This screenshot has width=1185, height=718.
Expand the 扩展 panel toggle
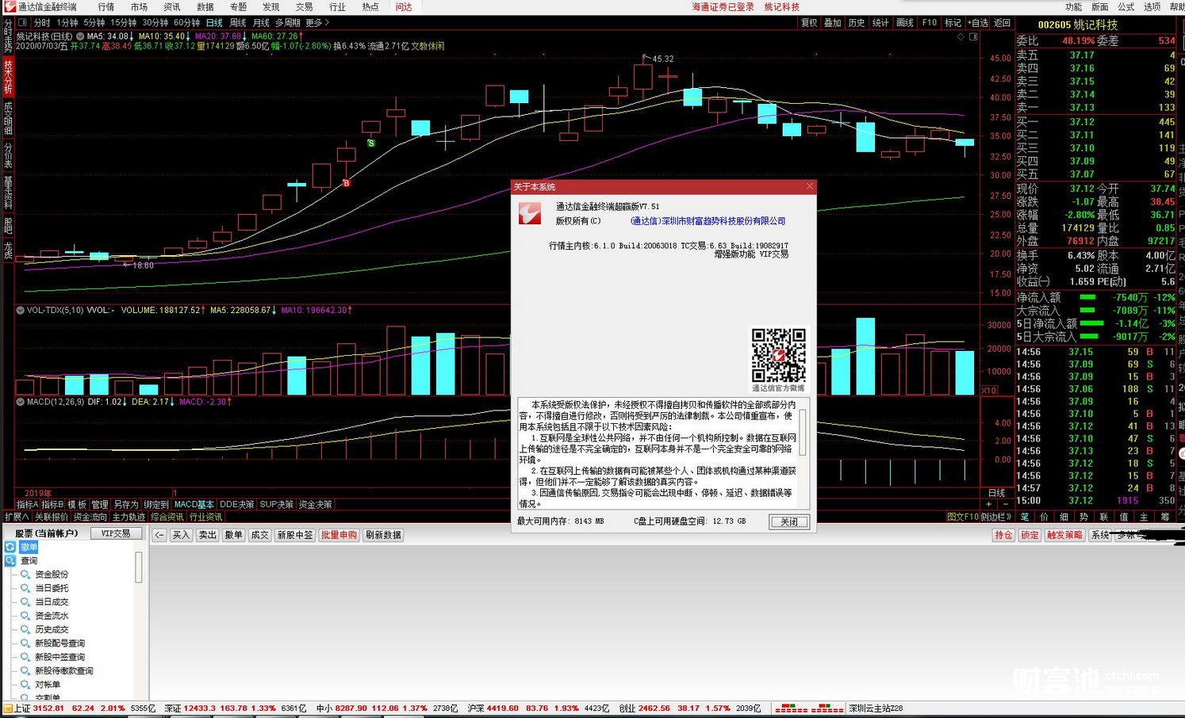point(17,517)
